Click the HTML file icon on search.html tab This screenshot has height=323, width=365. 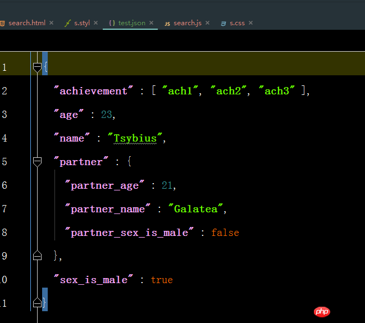point(3,24)
